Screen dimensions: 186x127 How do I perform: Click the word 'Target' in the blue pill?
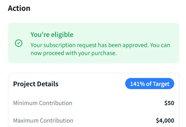tap(161, 84)
